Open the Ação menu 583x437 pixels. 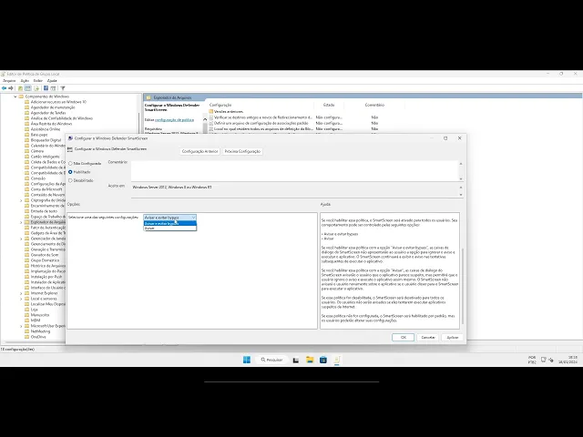pyautogui.click(x=25, y=81)
